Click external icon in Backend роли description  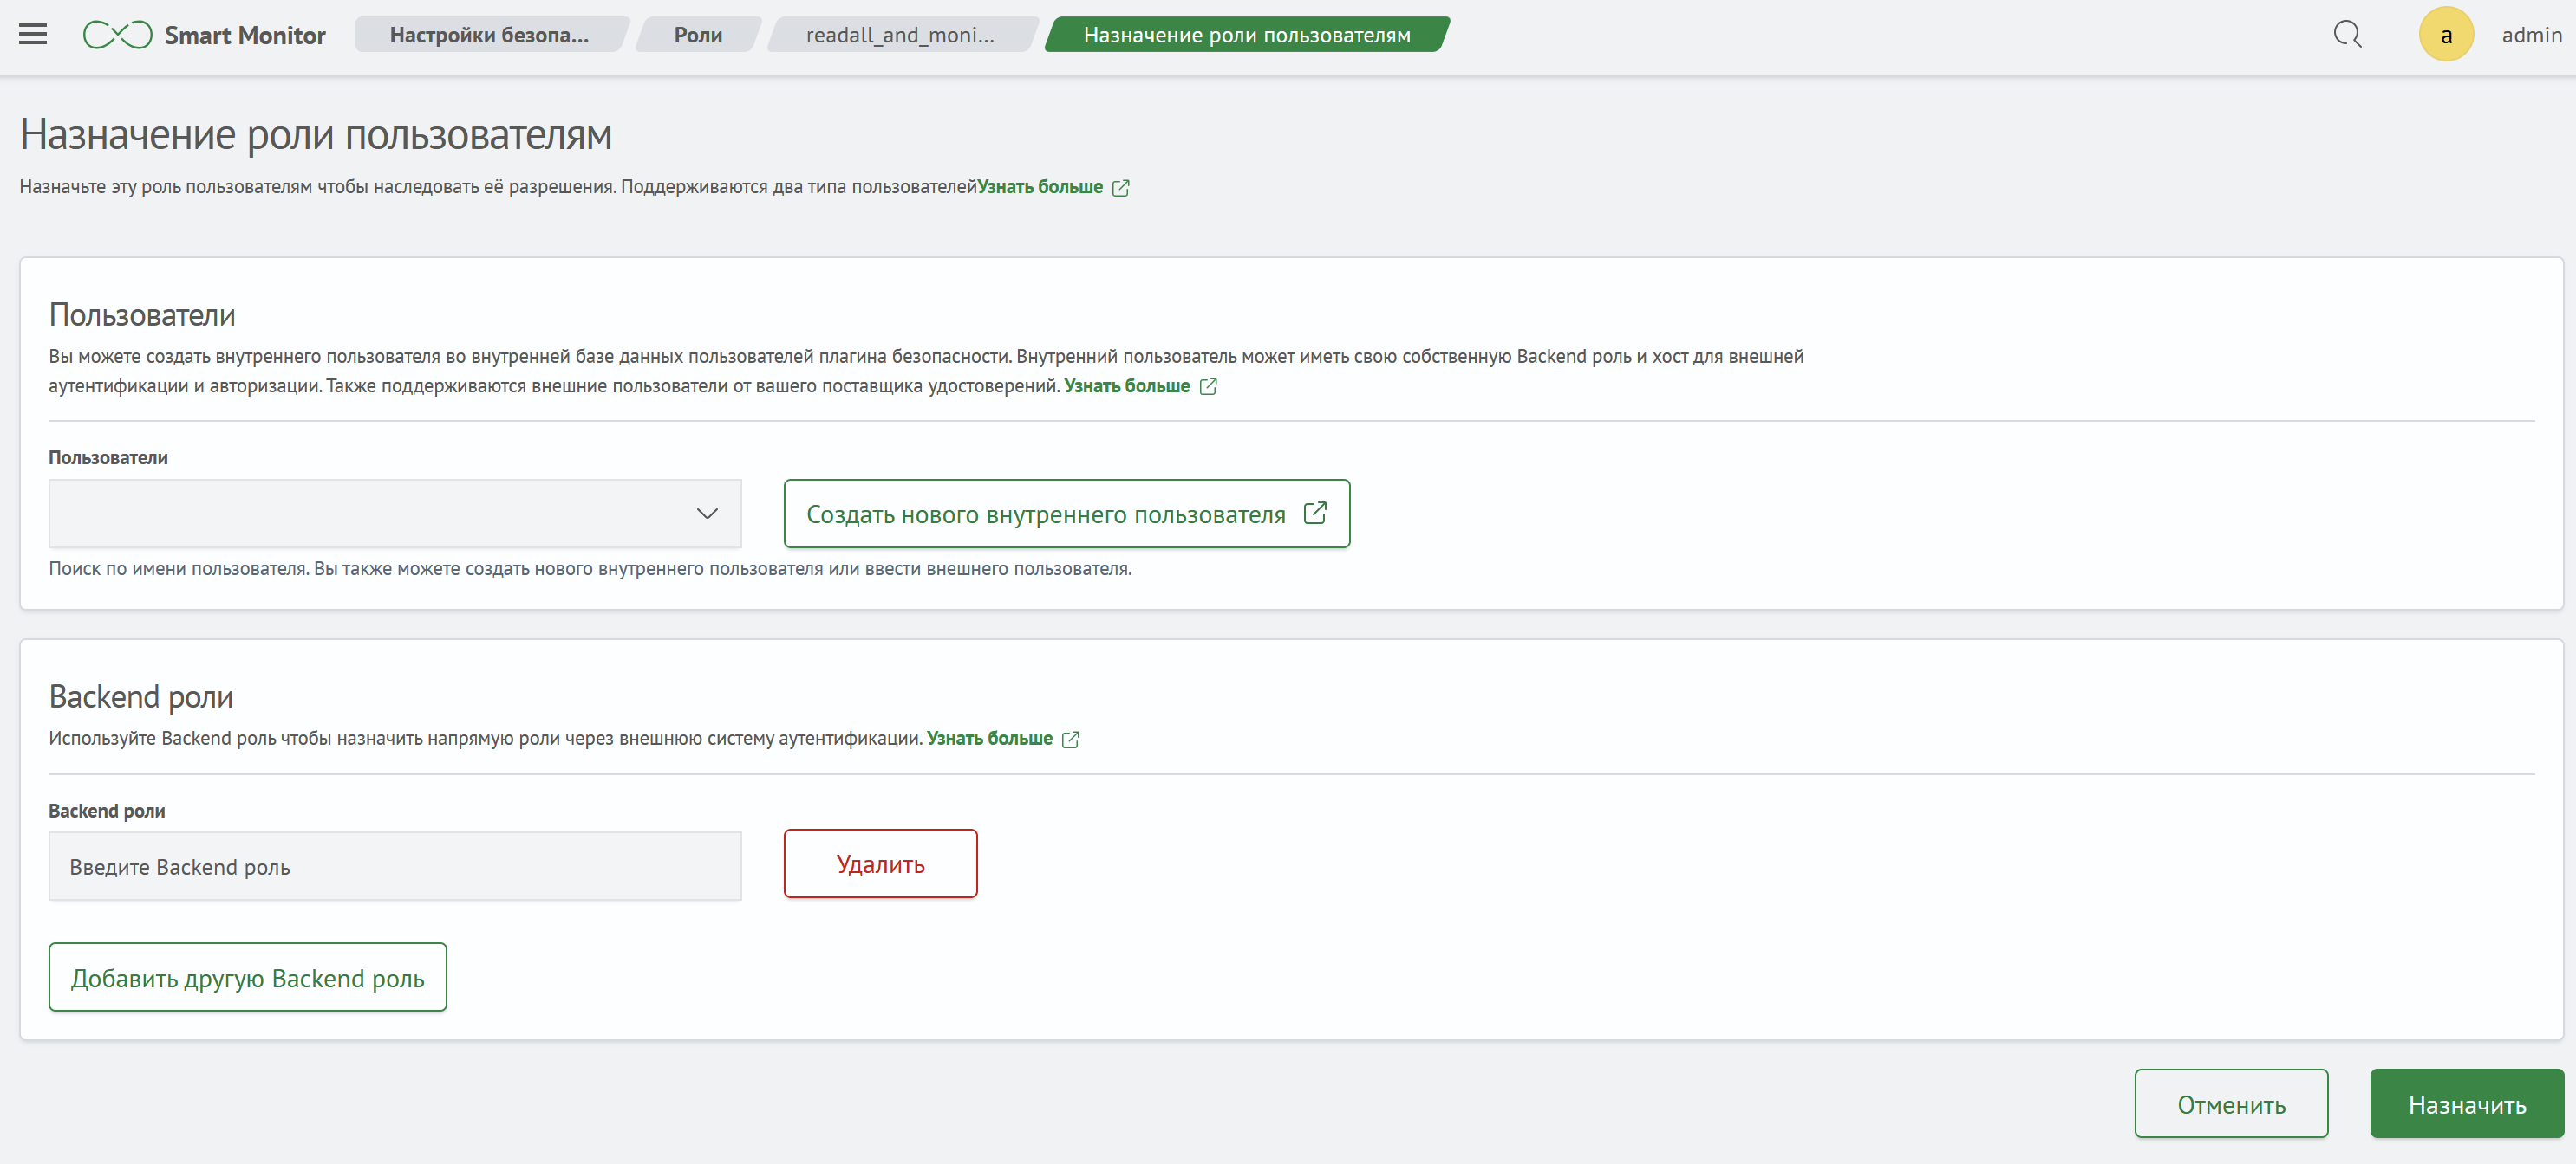[1070, 740]
